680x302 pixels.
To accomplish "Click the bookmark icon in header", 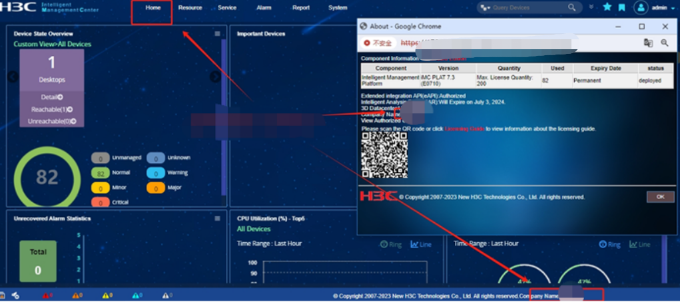I will pos(622,7).
